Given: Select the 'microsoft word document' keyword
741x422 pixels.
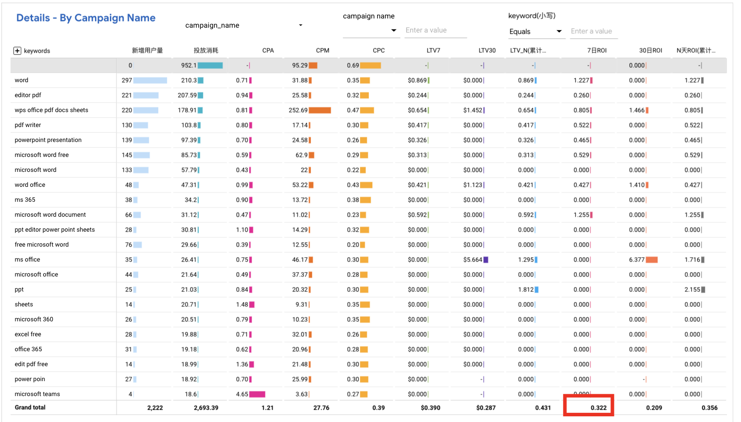Looking at the screenshot, I should point(50,215).
